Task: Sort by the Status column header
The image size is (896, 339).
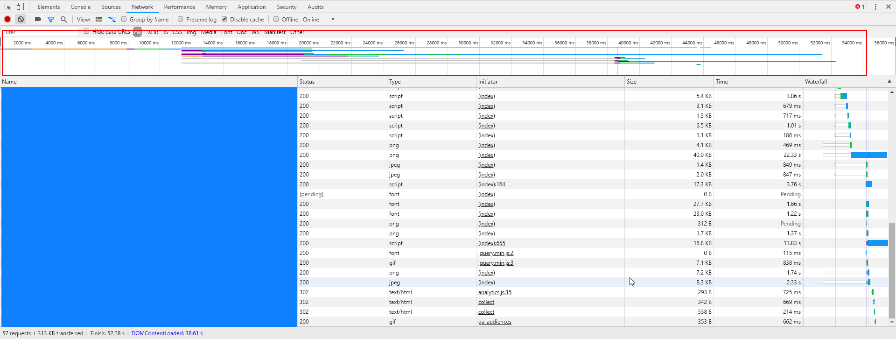Action: 342,81
